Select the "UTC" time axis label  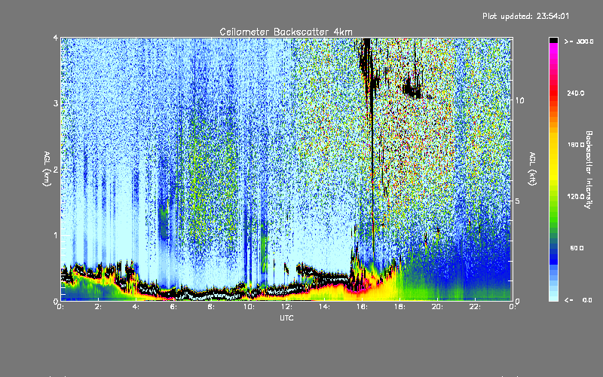click(286, 317)
